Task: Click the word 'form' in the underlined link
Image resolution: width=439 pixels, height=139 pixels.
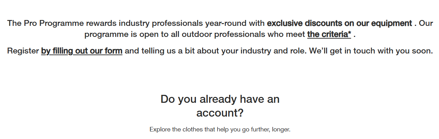Action: click(x=113, y=51)
